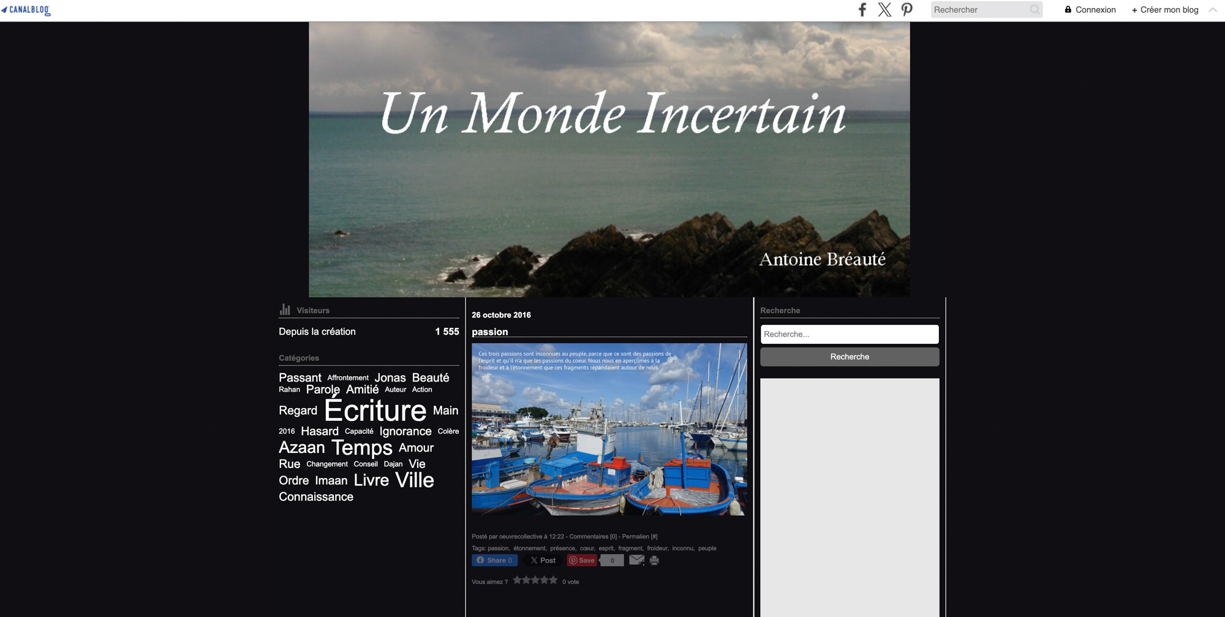Click the Recherche... sidebar input field
1225x617 pixels.
pos(849,334)
